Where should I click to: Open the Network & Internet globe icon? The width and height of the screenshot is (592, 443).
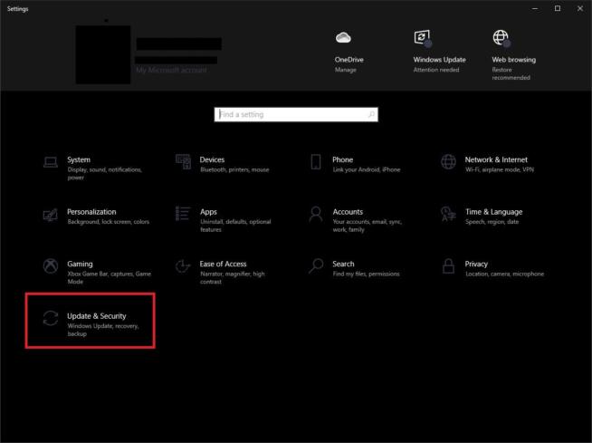tap(448, 162)
